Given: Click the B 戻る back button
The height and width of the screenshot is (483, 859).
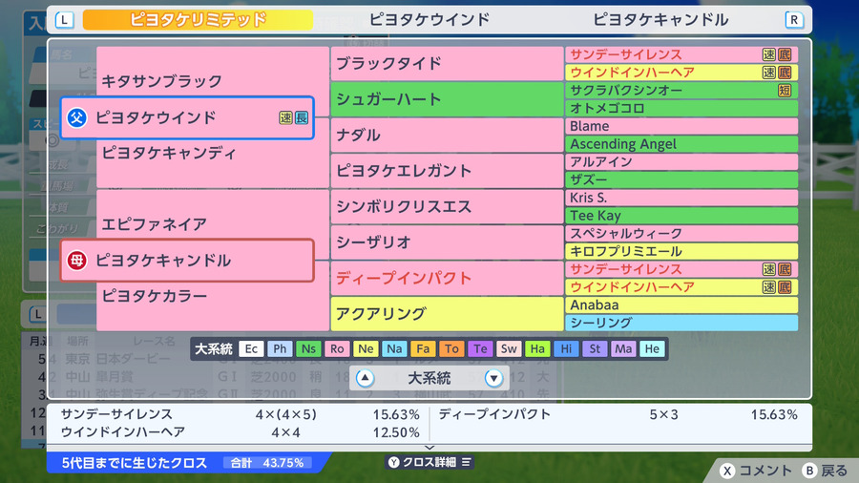Looking at the screenshot, I should [x=825, y=471].
